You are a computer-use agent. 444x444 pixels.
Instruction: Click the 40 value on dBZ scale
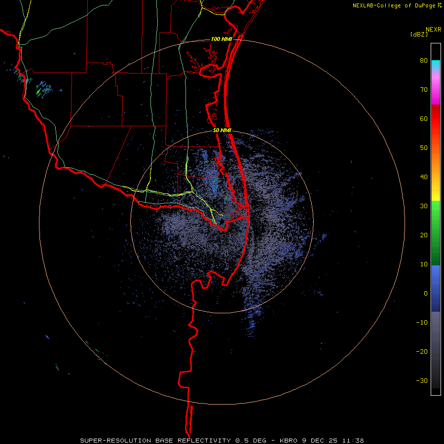[424, 177]
